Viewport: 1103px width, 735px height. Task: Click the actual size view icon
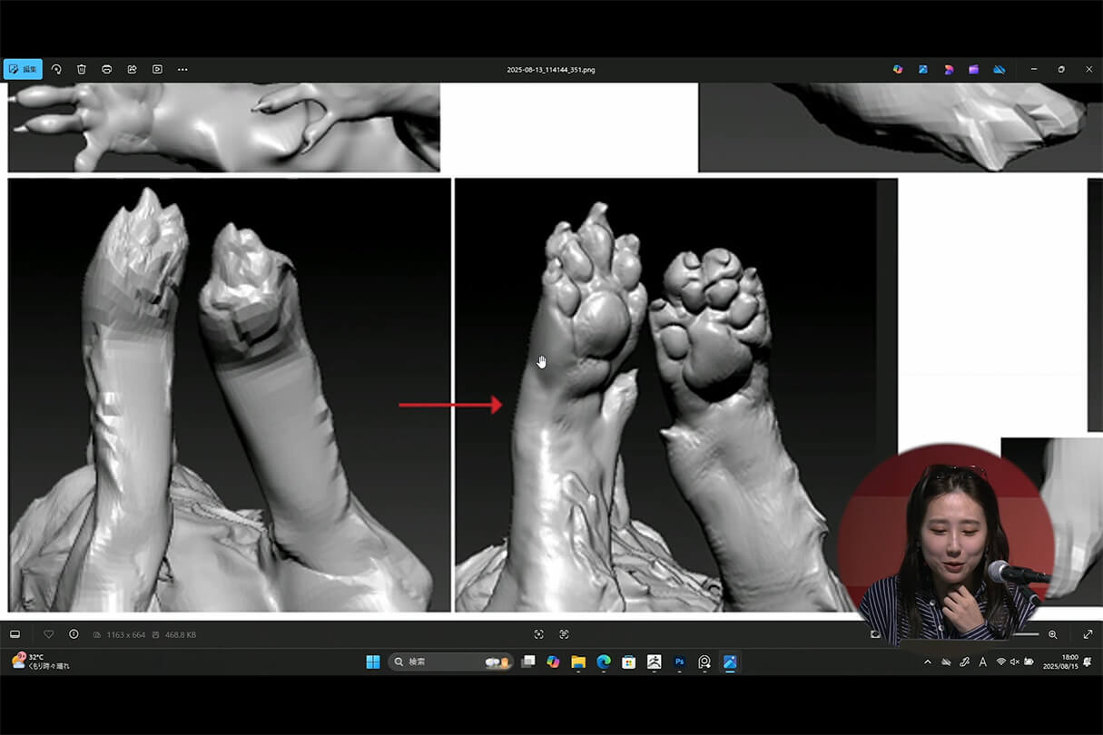[x=564, y=634]
